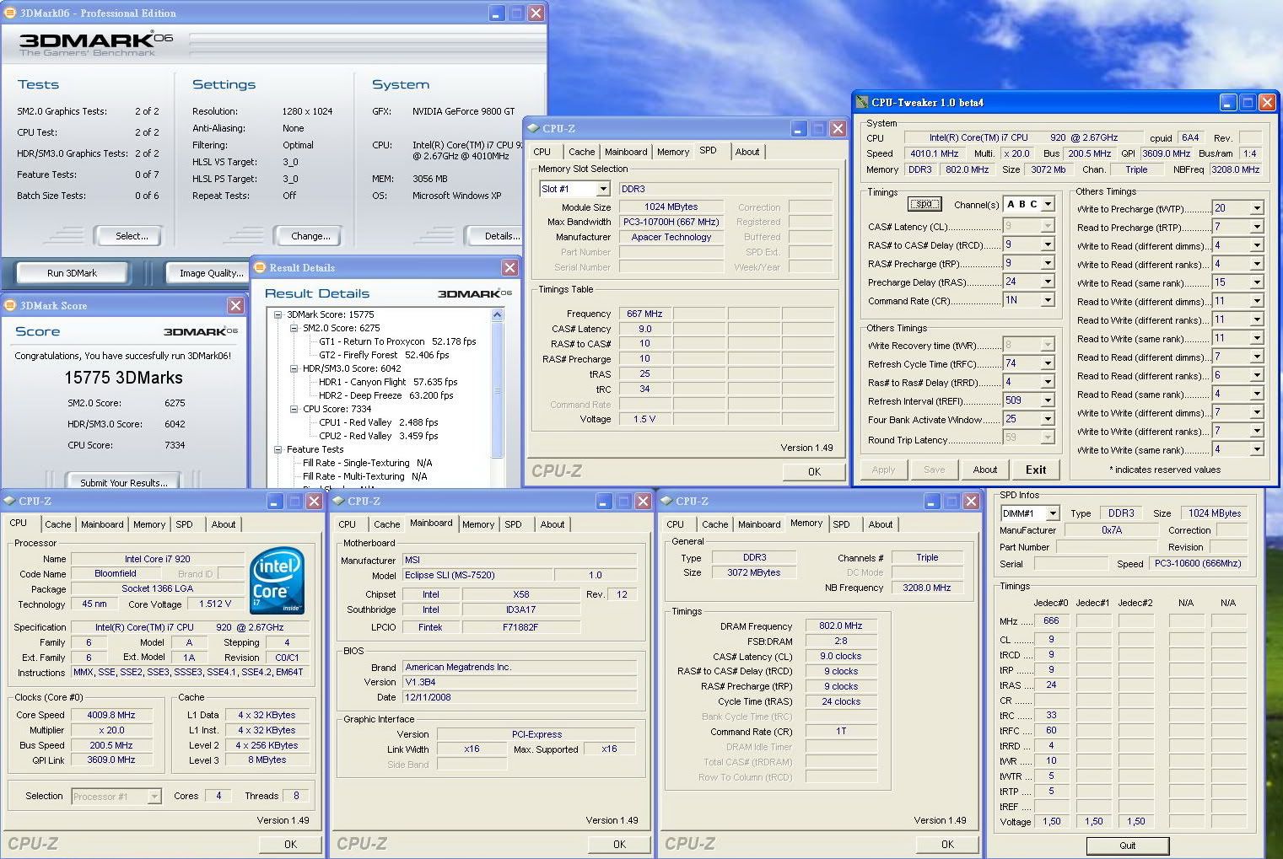Click the Intel Core i7 logo in CPU-Z

277,581
